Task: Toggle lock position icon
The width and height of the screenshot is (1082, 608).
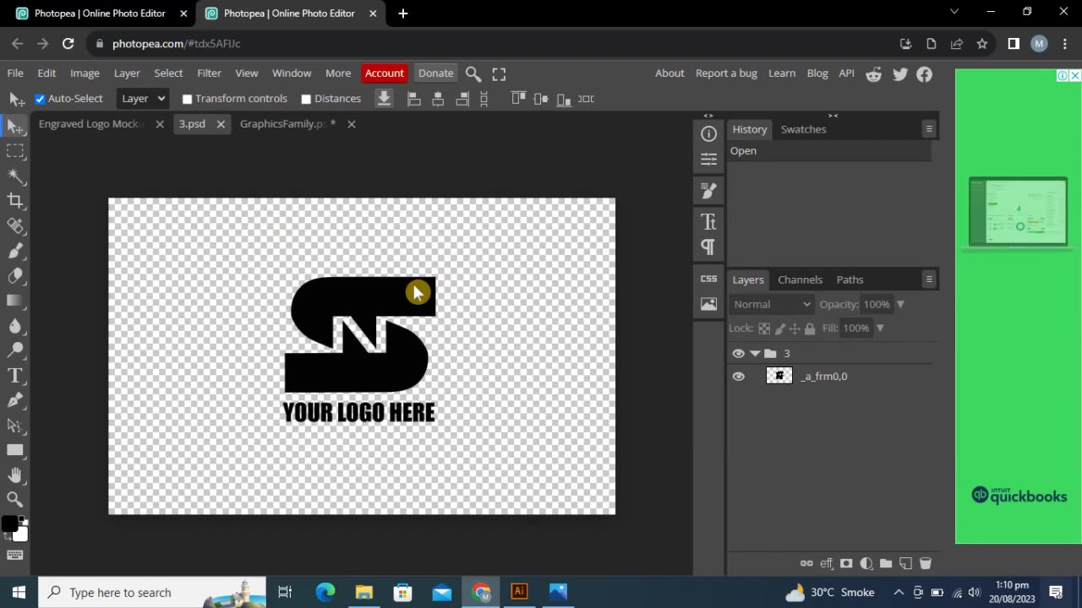Action: (795, 328)
